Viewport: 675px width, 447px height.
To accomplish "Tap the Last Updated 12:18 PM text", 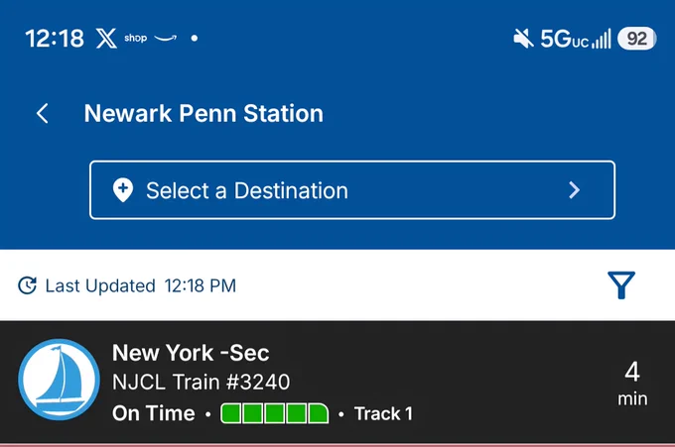I will tap(141, 285).
